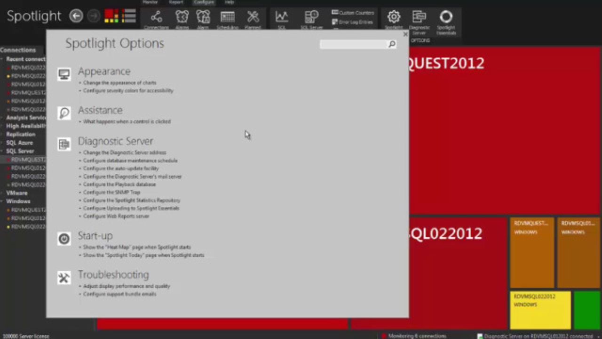Click the Scheduling icon

227,18
